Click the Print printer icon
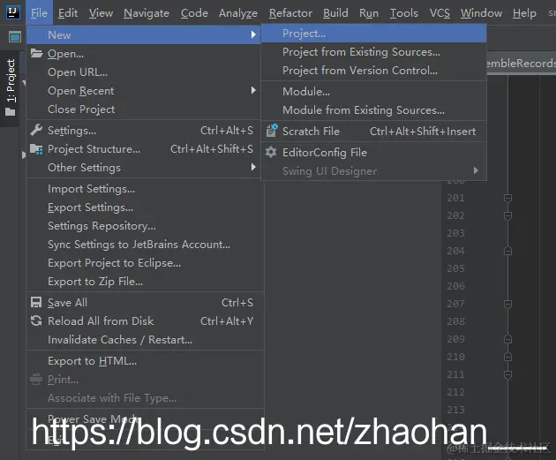The height and width of the screenshot is (460, 556). click(36, 379)
